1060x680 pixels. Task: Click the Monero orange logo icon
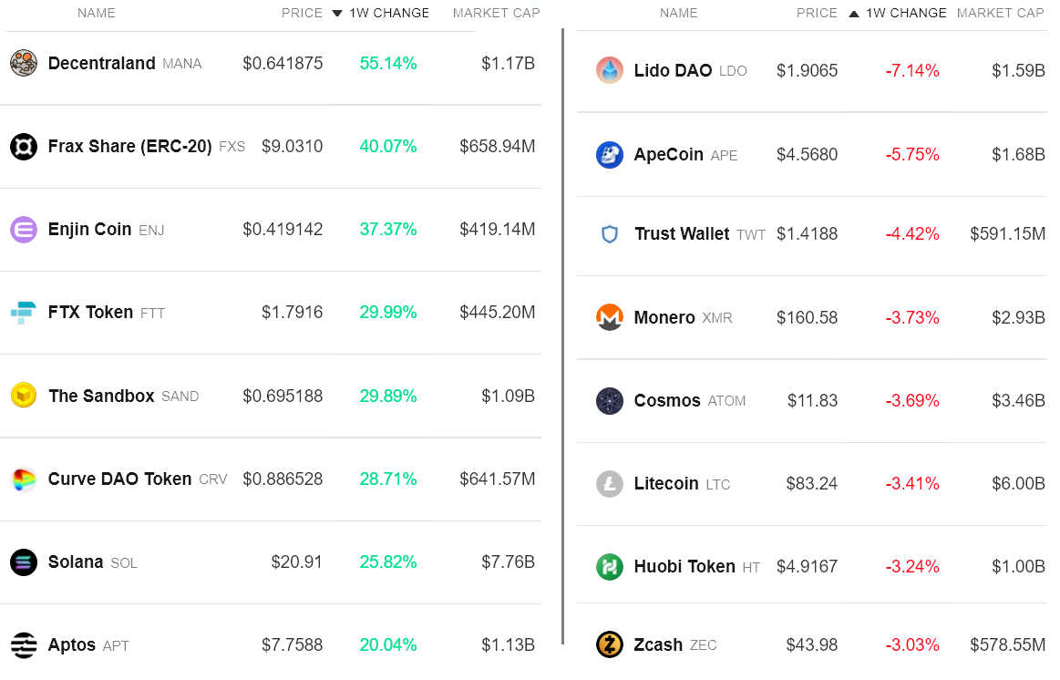pos(609,317)
